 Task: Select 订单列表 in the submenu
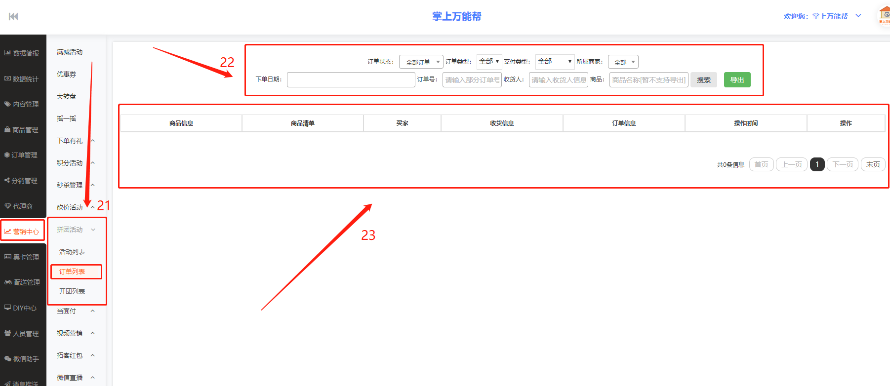pyautogui.click(x=73, y=271)
